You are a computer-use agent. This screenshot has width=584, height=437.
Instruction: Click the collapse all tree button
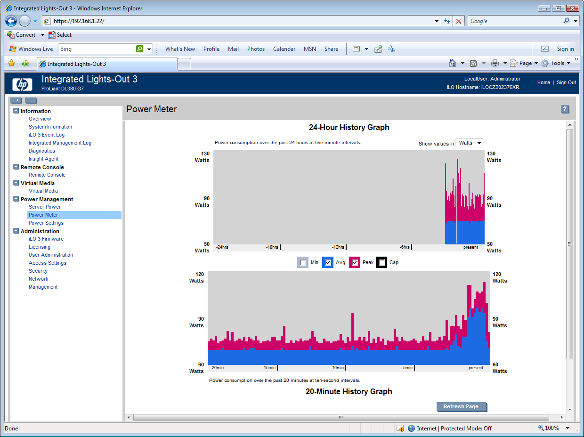click(31, 100)
